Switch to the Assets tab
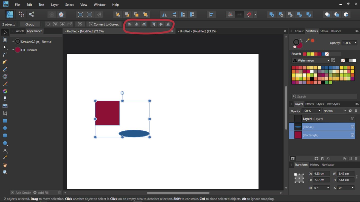Image resolution: width=360 pixels, height=202 pixels. (x=20, y=31)
